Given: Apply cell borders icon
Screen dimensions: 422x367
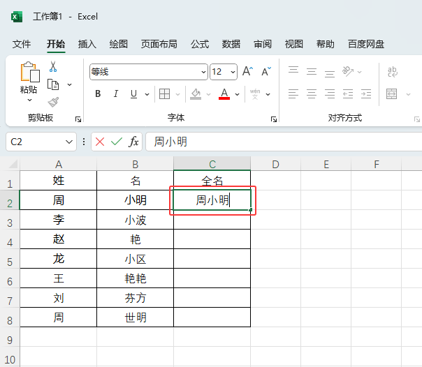Looking at the screenshot, I should point(164,94).
